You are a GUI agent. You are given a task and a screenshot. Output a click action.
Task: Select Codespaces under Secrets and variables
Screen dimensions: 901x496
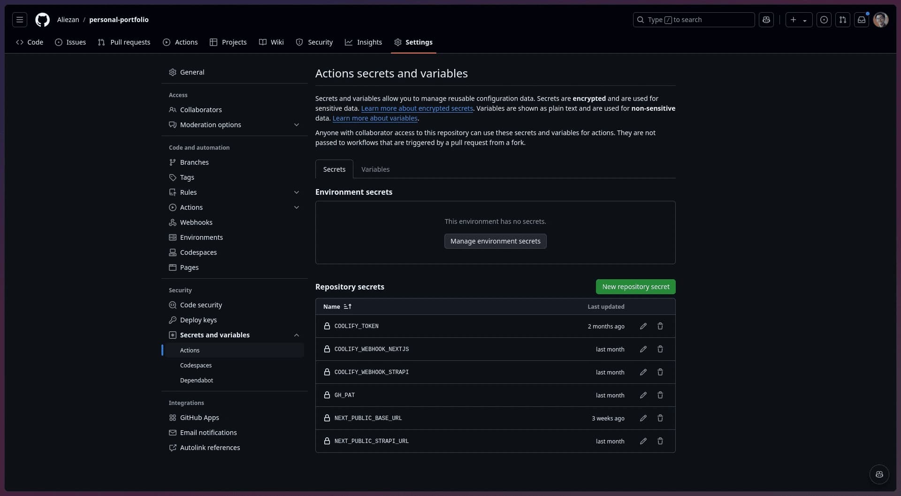(235, 366)
